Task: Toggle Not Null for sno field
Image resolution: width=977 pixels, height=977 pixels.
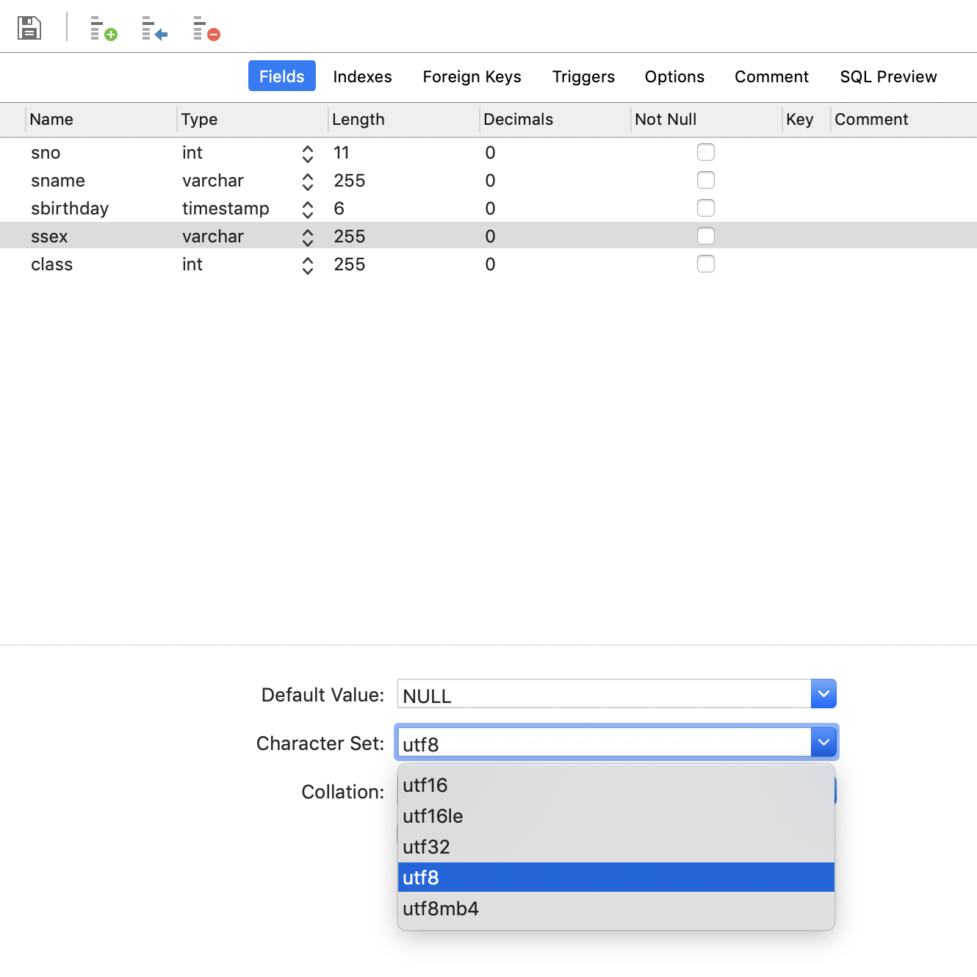Action: (x=706, y=152)
